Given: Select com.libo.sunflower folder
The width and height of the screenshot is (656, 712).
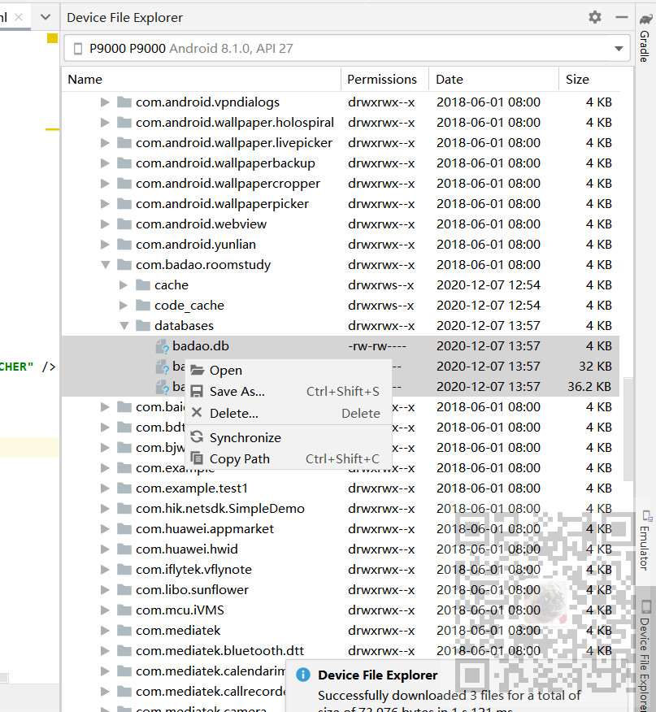Looking at the screenshot, I should (x=192, y=590).
